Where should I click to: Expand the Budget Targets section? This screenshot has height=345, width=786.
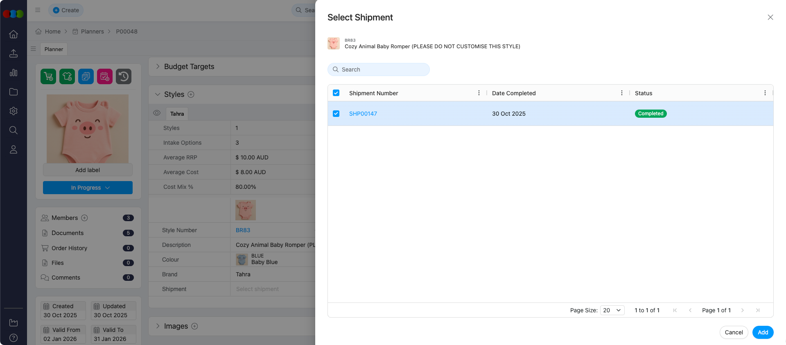click(x=158, y=67)
